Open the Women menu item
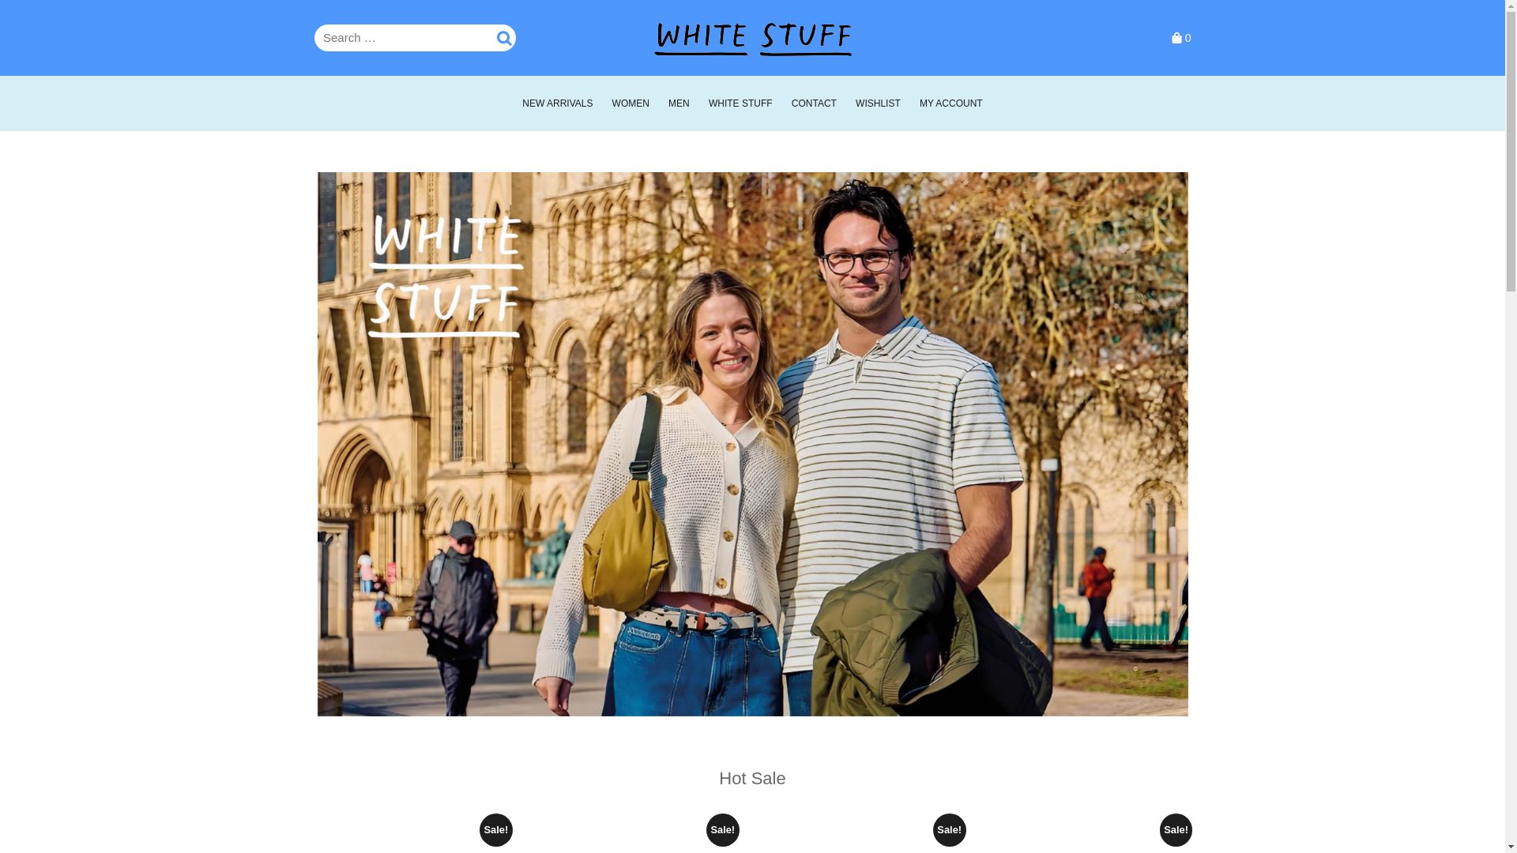The height and width of the screenshot is (853, 1517). click(x=631, y=103)
